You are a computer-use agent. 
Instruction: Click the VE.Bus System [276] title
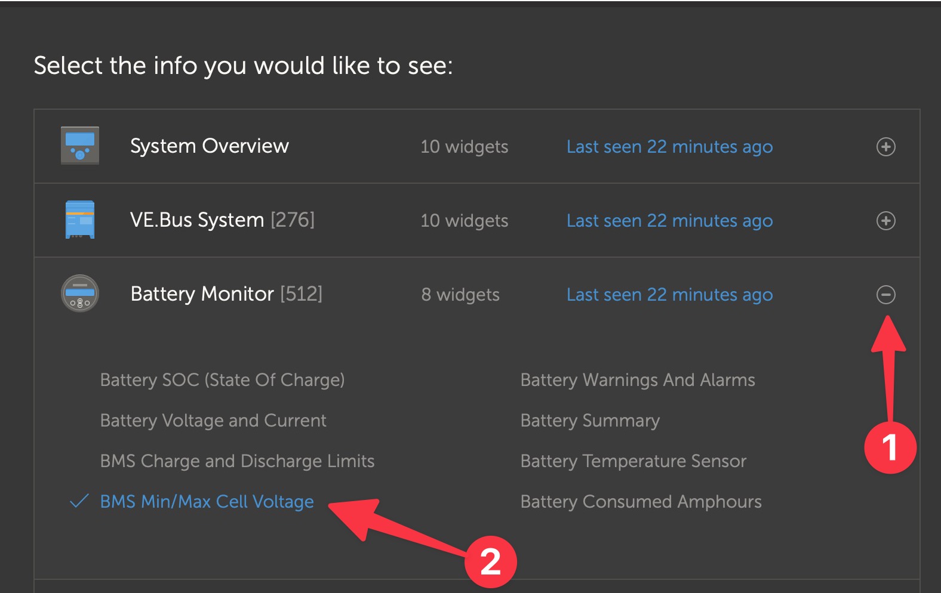(222, 220)
